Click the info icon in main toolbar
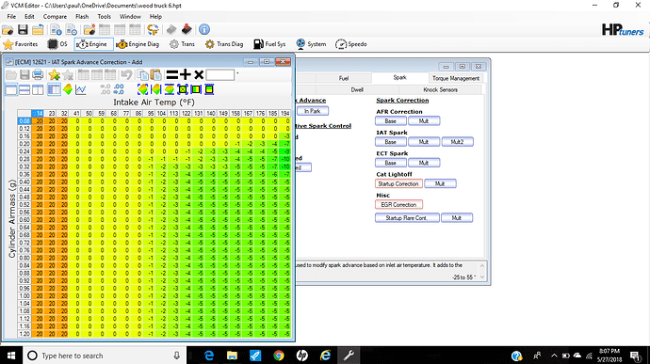The height and width of the screenshot is (364, 650). [204, 29]
